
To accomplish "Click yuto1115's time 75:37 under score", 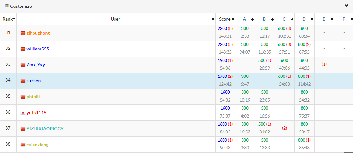I will click(225, 116).
